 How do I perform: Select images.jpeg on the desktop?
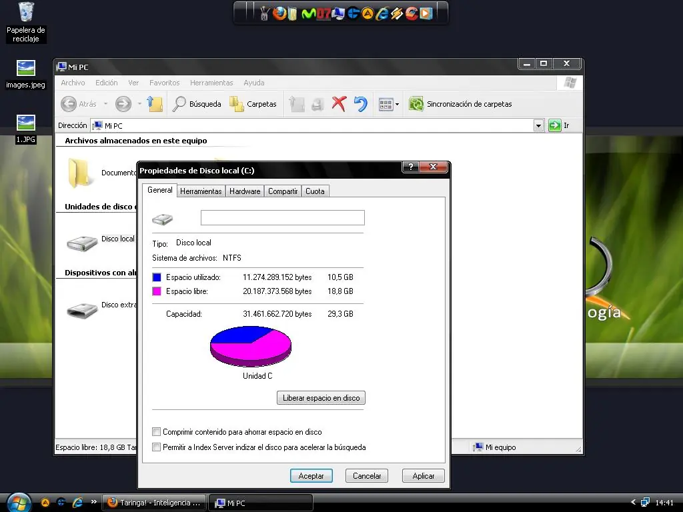(26, 75)
